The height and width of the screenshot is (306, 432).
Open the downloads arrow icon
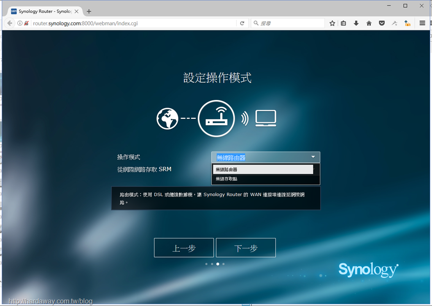coord(356,24)
